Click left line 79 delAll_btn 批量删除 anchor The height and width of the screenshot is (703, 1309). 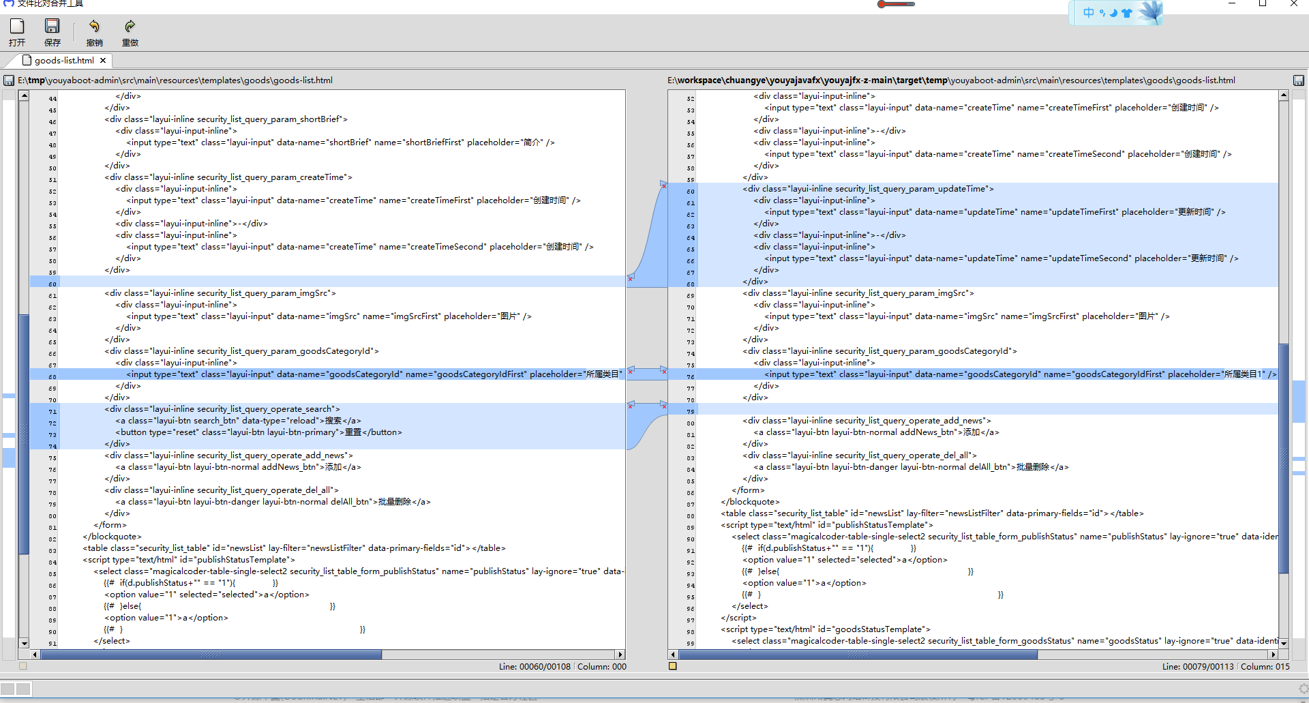coord(273,502)
